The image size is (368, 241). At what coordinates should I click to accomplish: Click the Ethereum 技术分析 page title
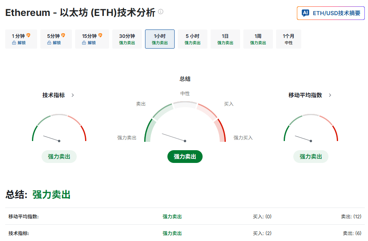[x=80, y=13]
